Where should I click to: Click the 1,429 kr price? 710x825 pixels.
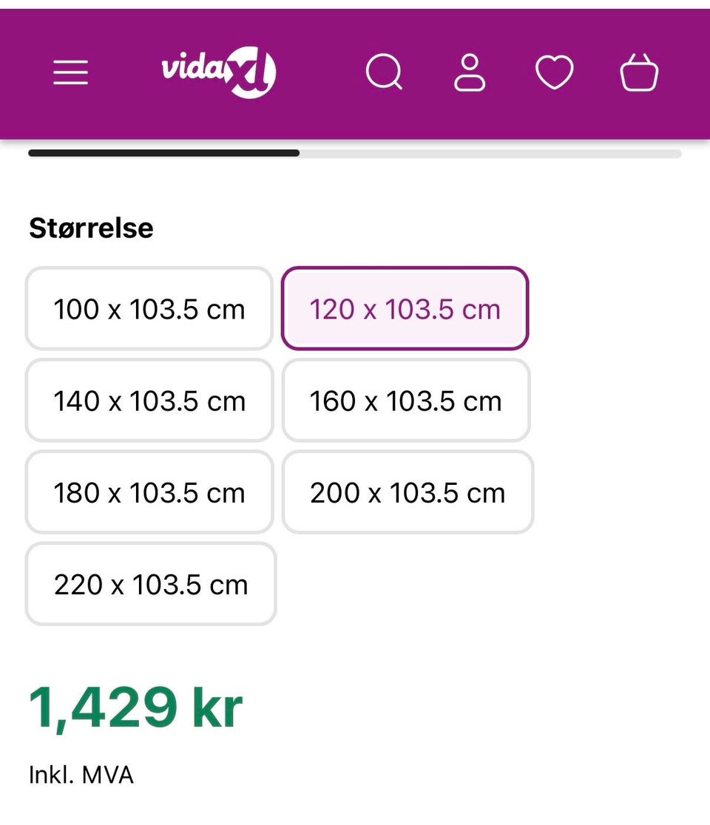coord(136,708)
